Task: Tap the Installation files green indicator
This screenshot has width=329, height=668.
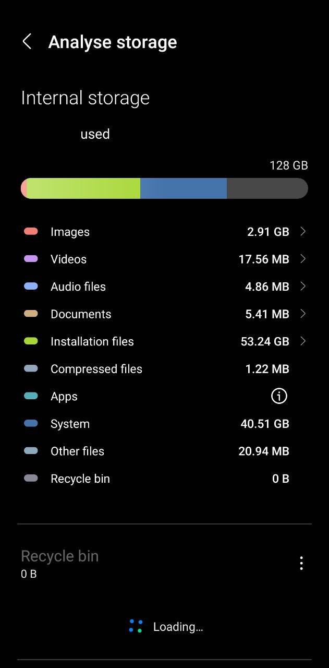Action: click(x=31, y=341)
